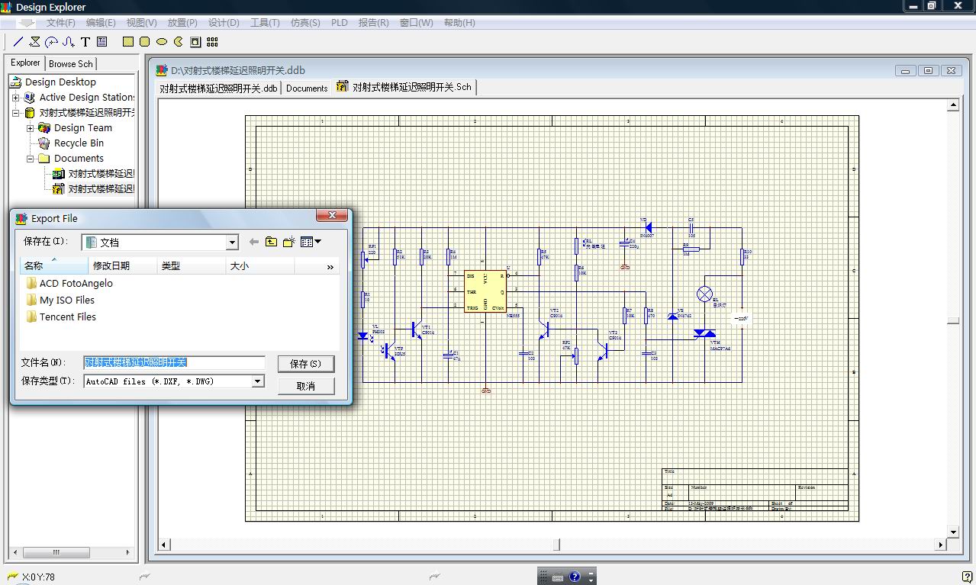This screenshot has width=976, height=585.
Task: Switch to the Explorer panel tab
Action: pyautogui.click(x=25, y=63)
